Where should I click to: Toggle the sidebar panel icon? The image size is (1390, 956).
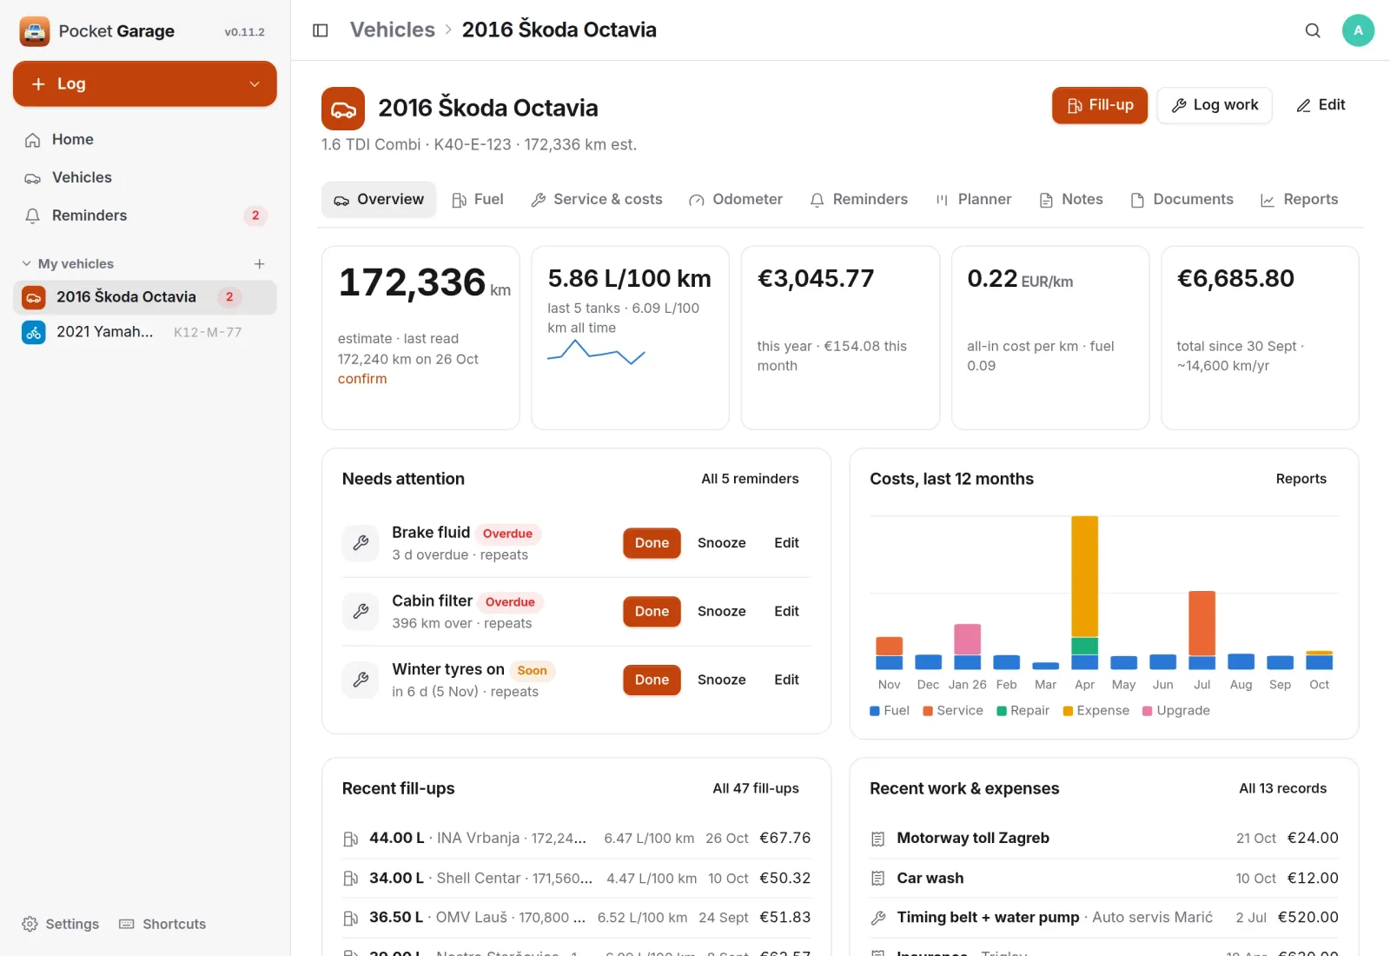click(x=321, y=30)
